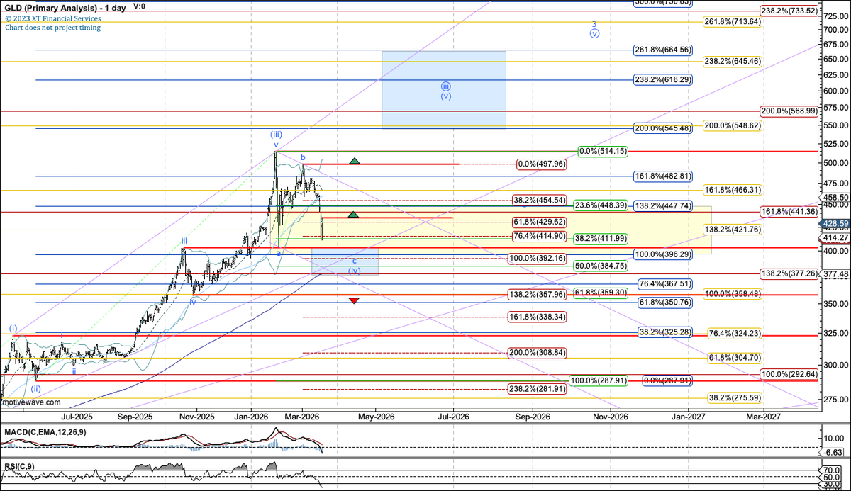The height and width of the screenshot is (491, 851).
Task: Select the small blue box labeled c (iv)
Action: (x=345, y=261)
